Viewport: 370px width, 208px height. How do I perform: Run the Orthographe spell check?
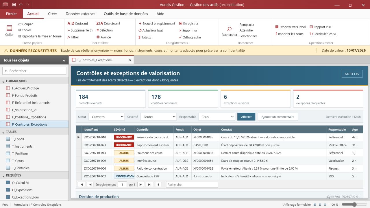190,37
